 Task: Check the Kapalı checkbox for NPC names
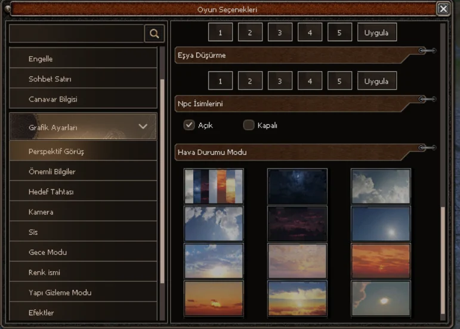(x=249, y=125)
